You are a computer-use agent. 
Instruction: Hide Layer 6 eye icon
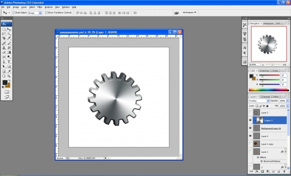pos(250,136)
